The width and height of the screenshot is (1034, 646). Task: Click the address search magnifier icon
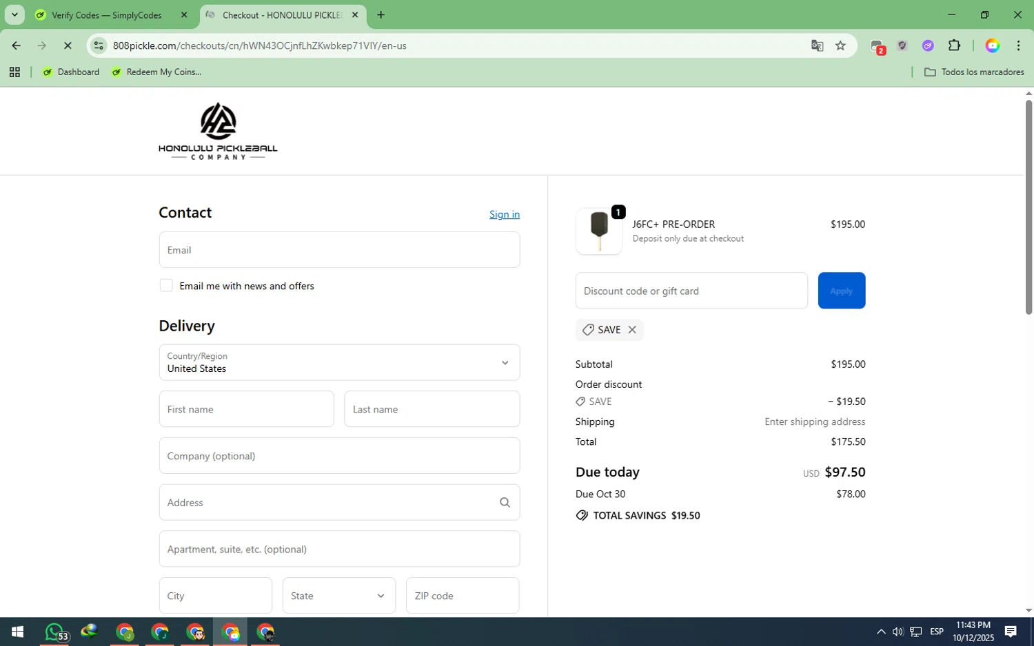coord(505,502)
